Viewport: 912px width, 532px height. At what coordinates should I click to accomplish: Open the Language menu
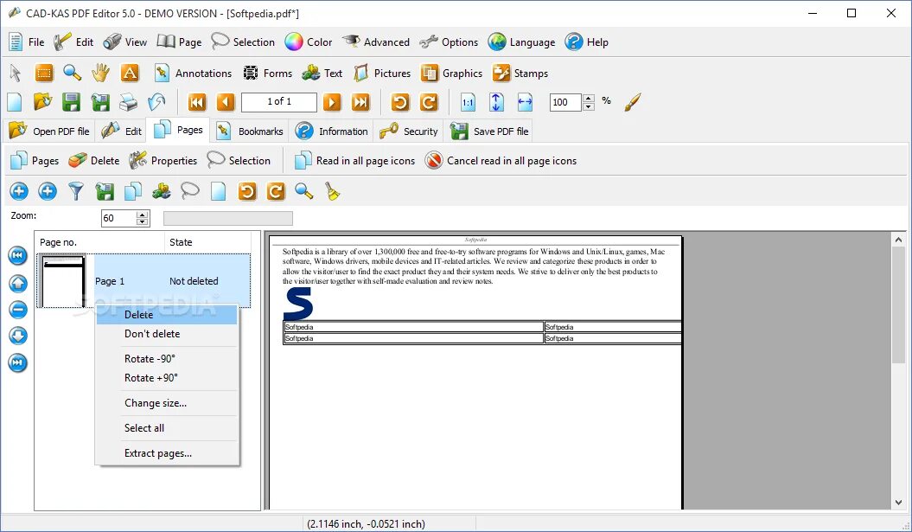[522, 42]
